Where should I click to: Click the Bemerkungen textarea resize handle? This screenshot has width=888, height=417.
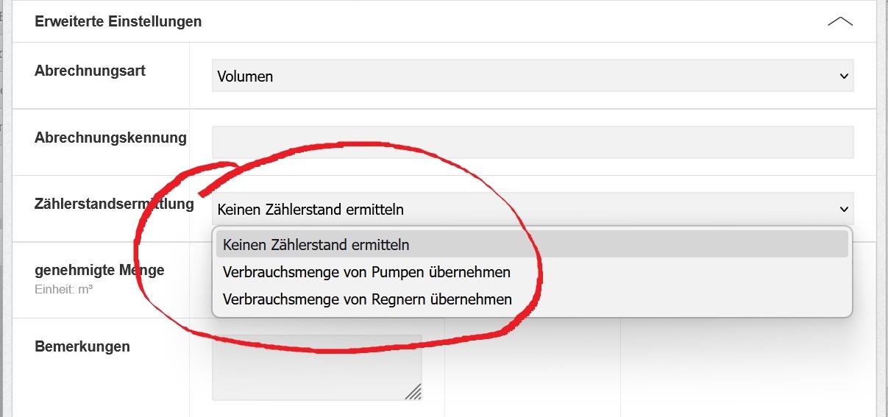point(414,392)
